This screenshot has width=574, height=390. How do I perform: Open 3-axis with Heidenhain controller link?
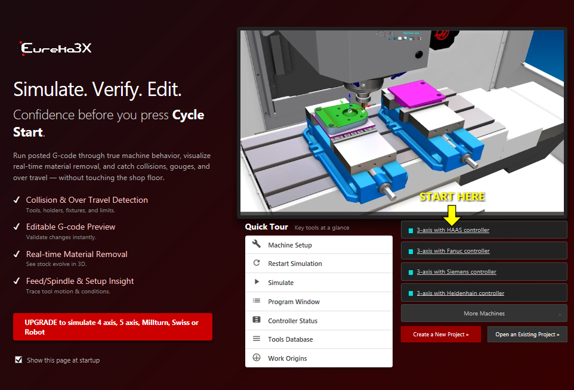[x=461, y=293]
